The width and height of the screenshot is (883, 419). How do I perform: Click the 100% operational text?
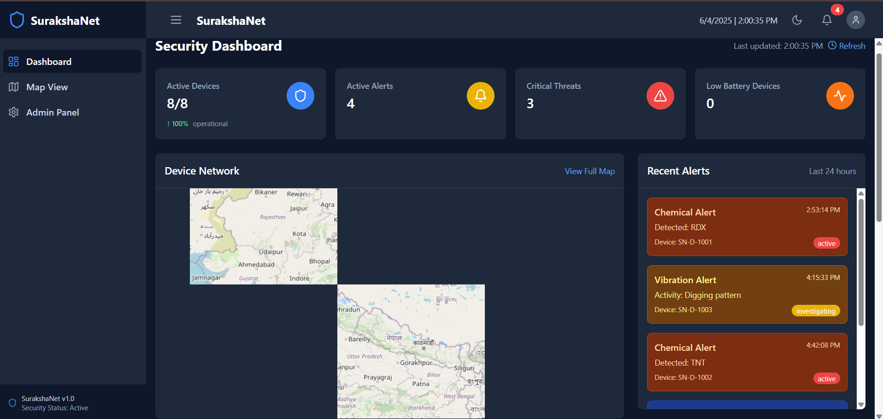coord(197,124)
